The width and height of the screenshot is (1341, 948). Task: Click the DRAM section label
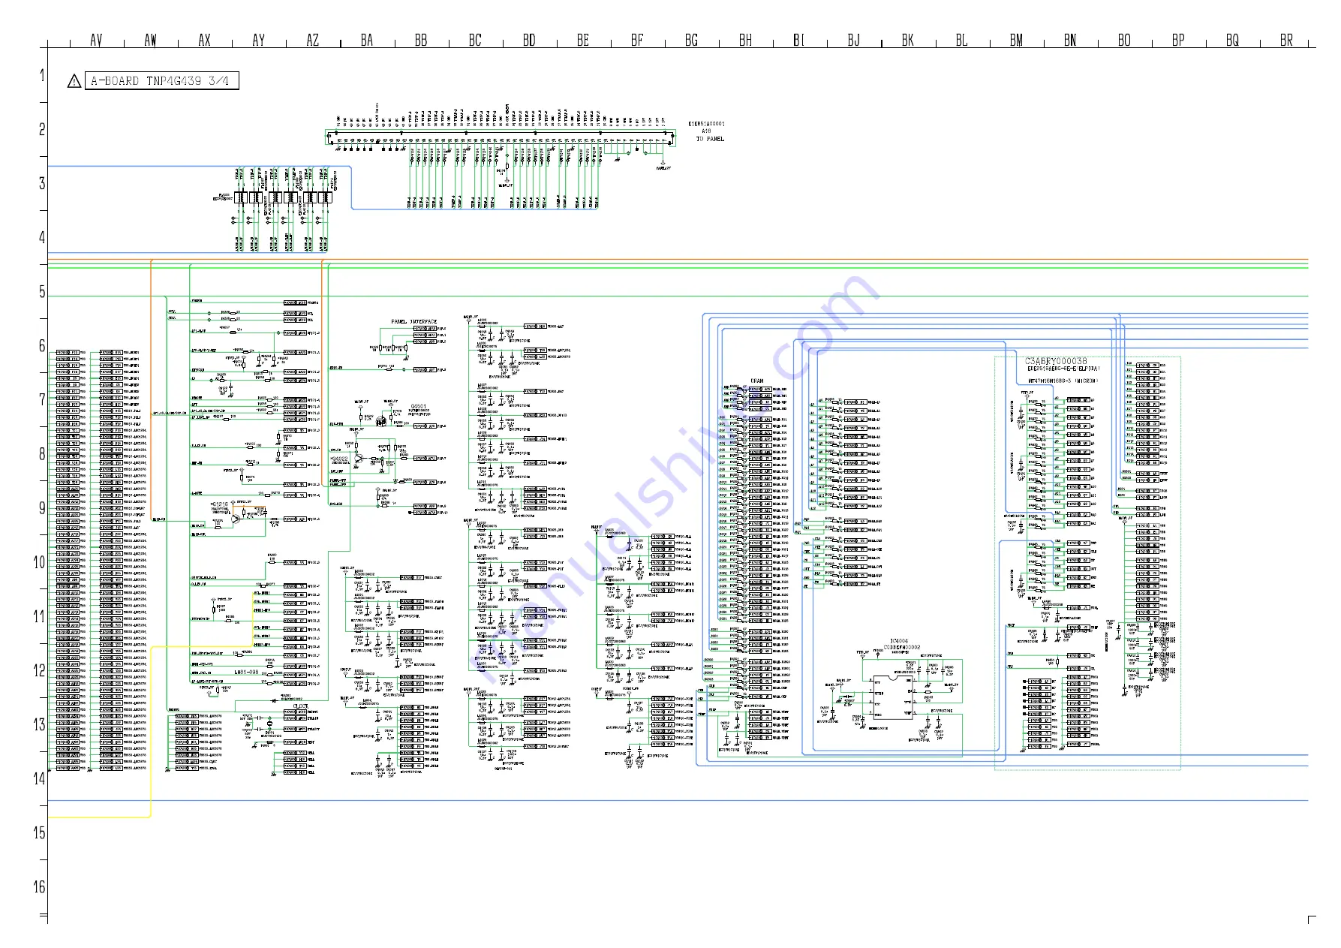coord(757,381)
